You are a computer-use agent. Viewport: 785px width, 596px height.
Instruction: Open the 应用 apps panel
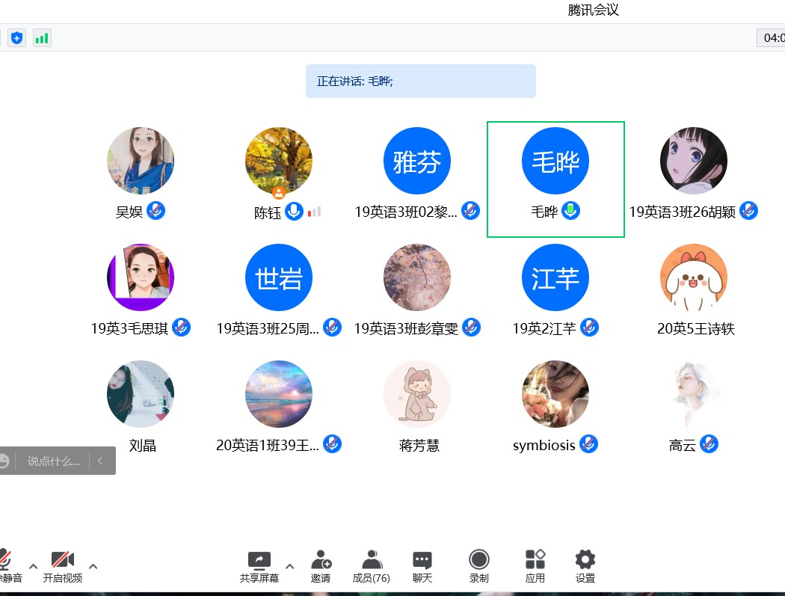tap(535, 560)
